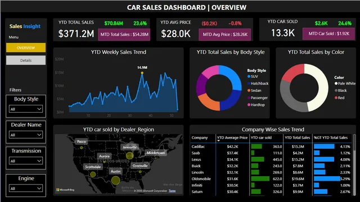The image size is (360, 202).
Task: Click the Lexus $15.2M sales cell
Action: click(x=298, y=159)
